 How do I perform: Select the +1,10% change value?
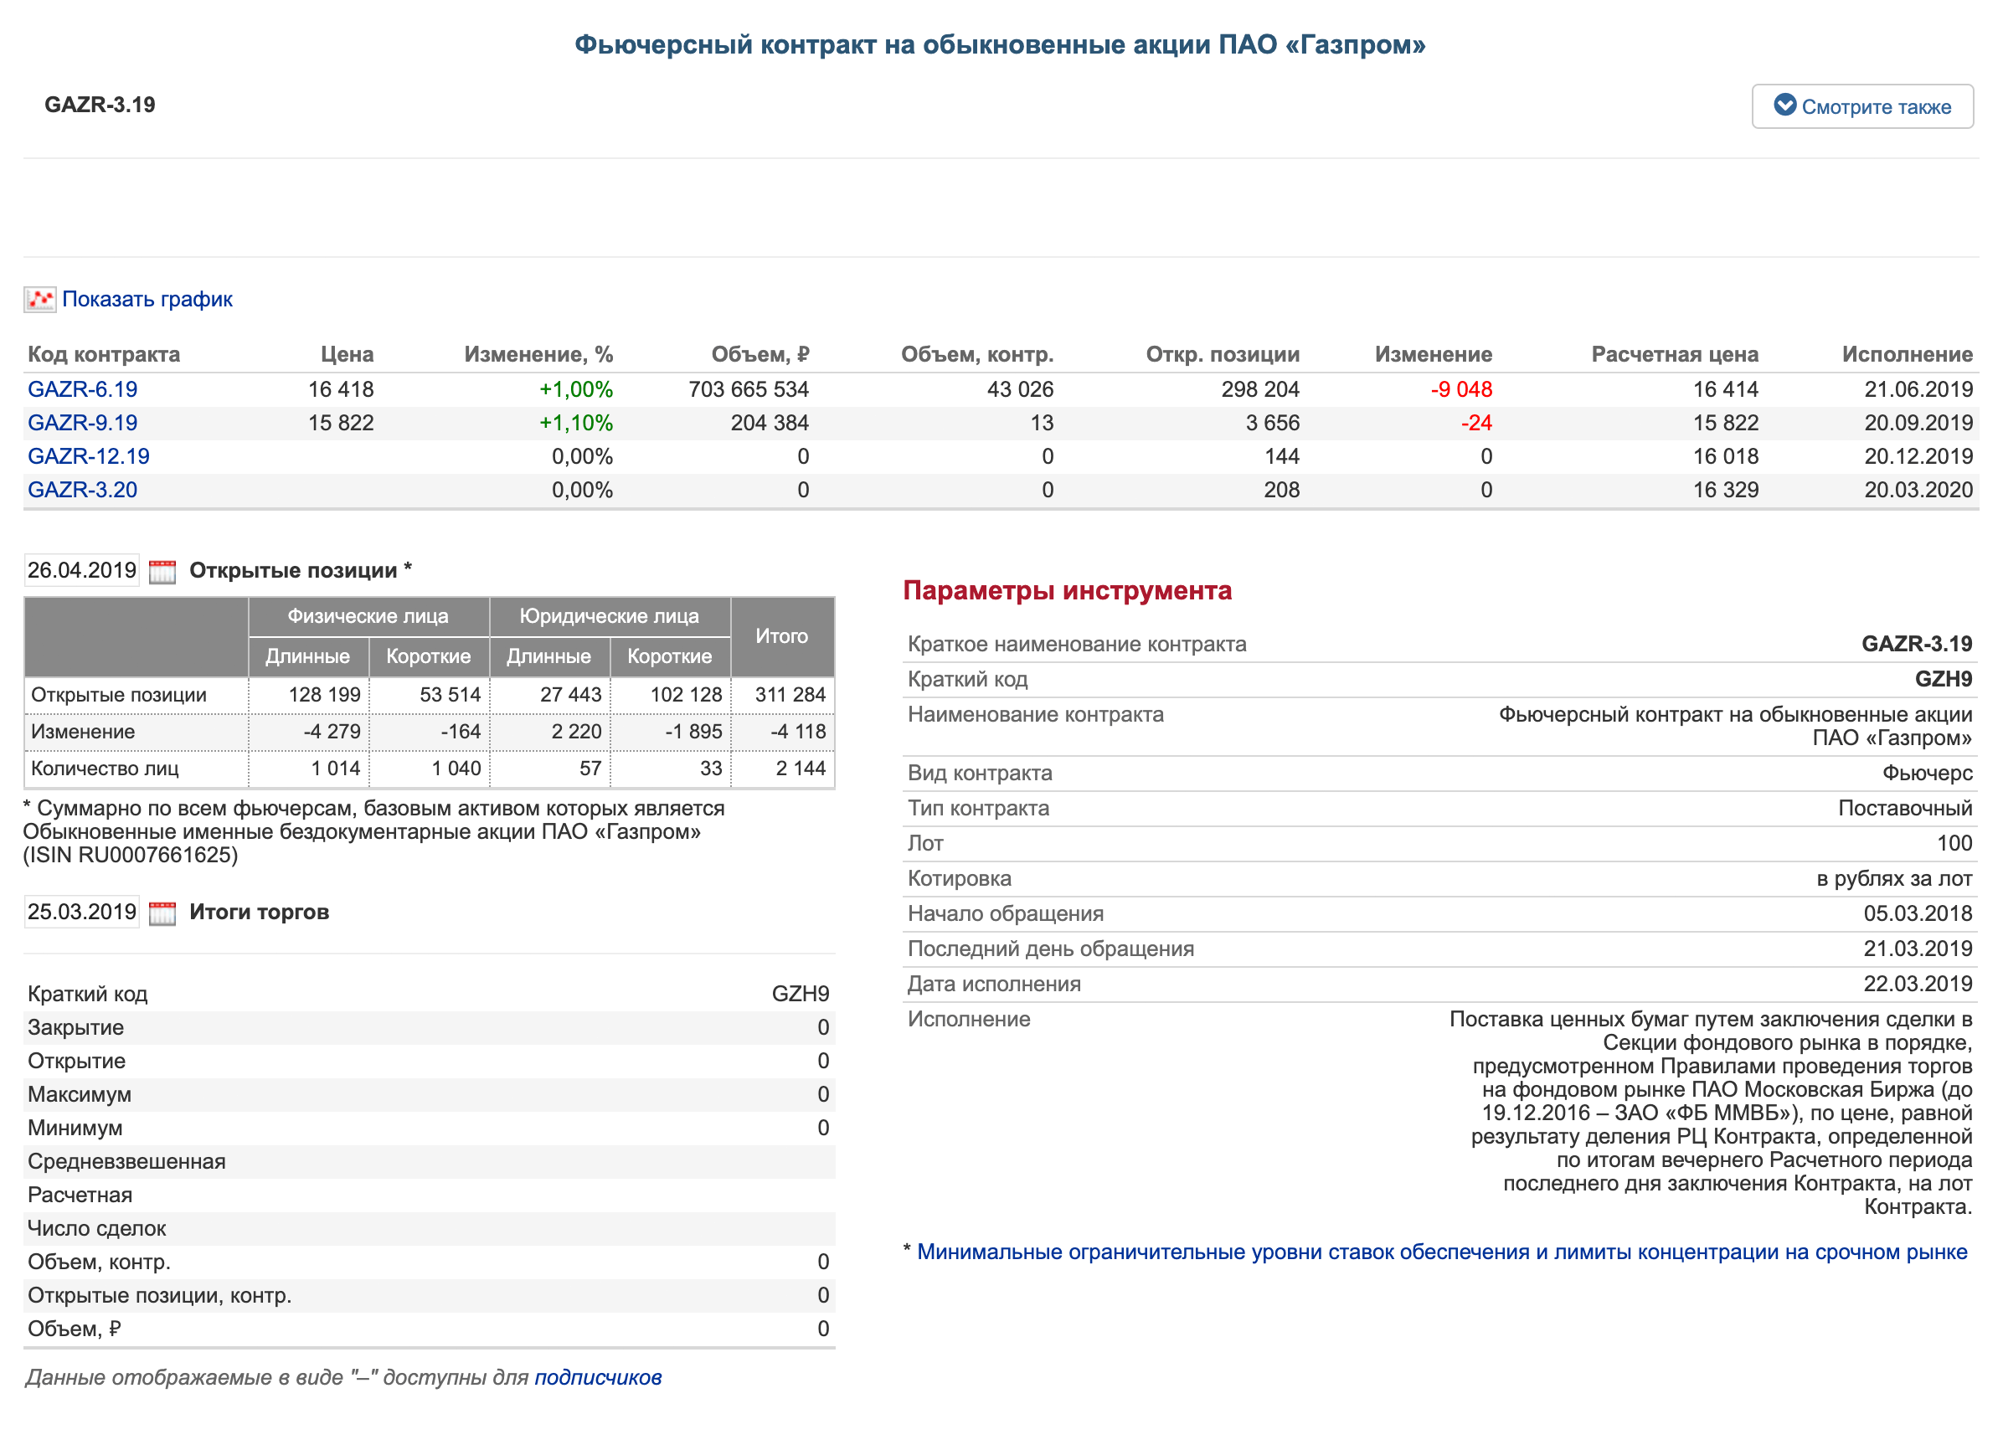click(576, 423)
